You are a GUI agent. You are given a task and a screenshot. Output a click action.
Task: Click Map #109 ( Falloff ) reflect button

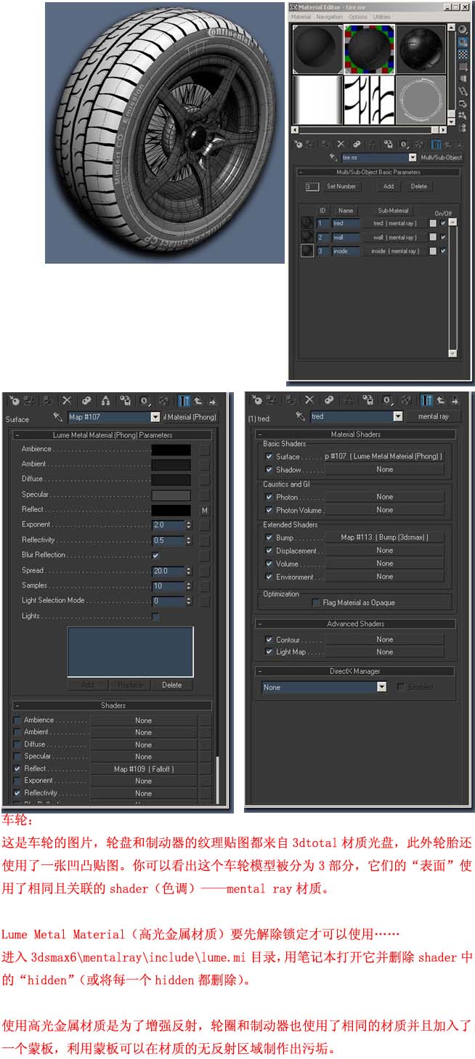[144, 768]
